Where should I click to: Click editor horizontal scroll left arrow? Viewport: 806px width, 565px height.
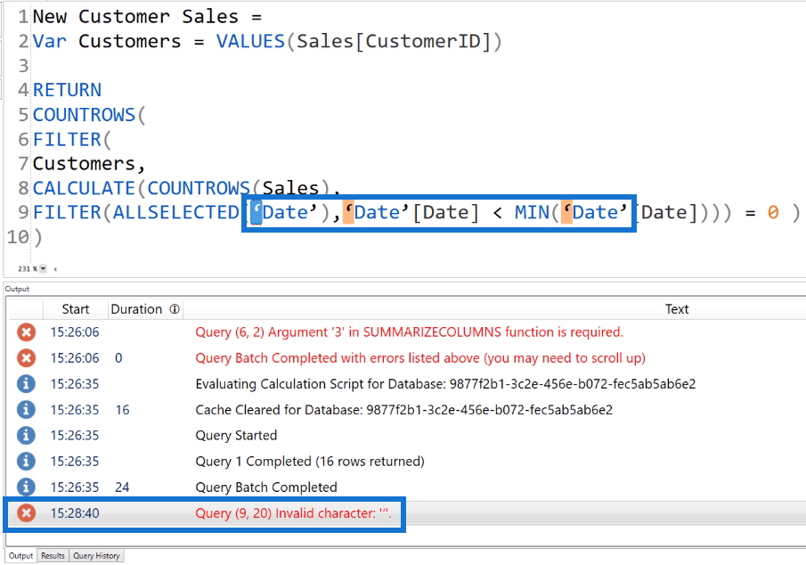click(55, 268)
